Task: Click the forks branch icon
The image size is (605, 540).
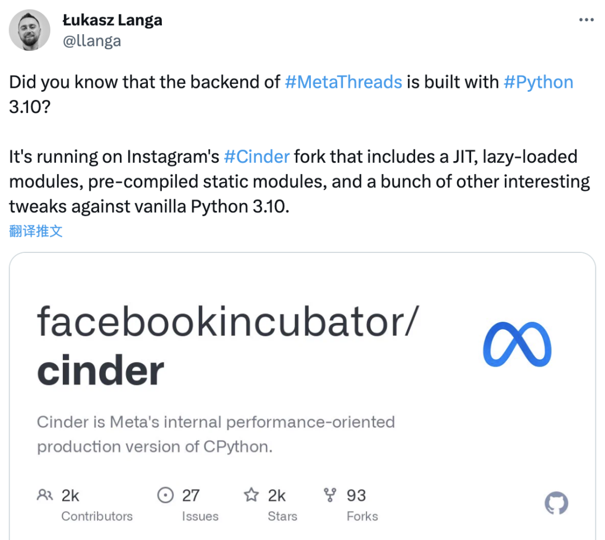Action: (x=331, y=495)
